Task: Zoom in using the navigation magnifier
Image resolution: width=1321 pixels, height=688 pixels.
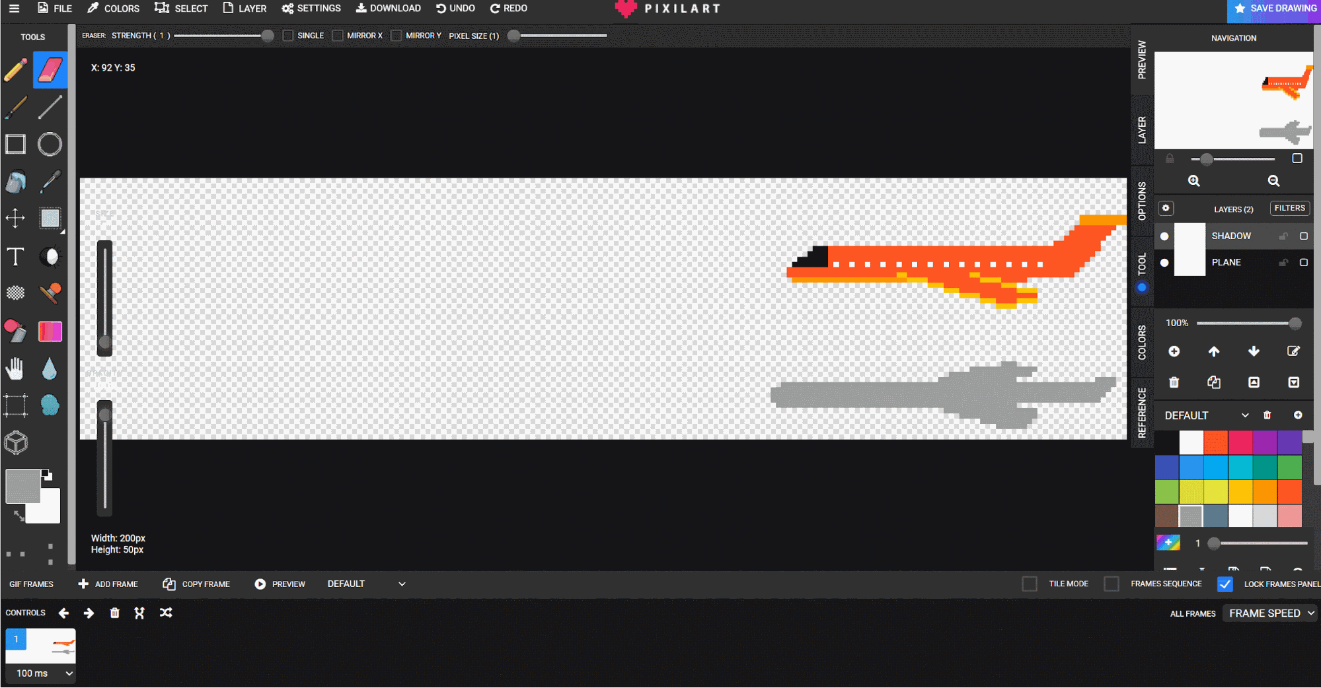Action: pos(1193,181)
